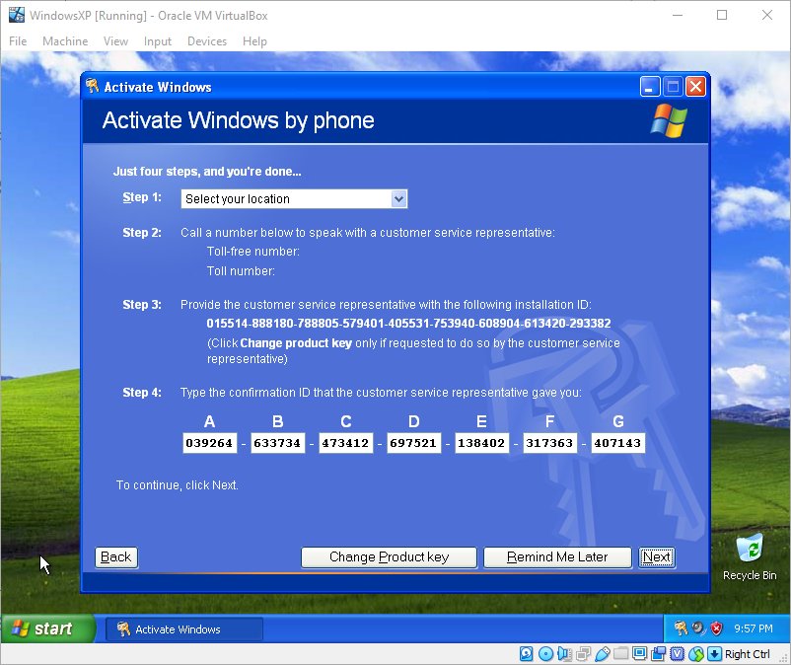Click Next to continue activation

[x=656, y=557]
